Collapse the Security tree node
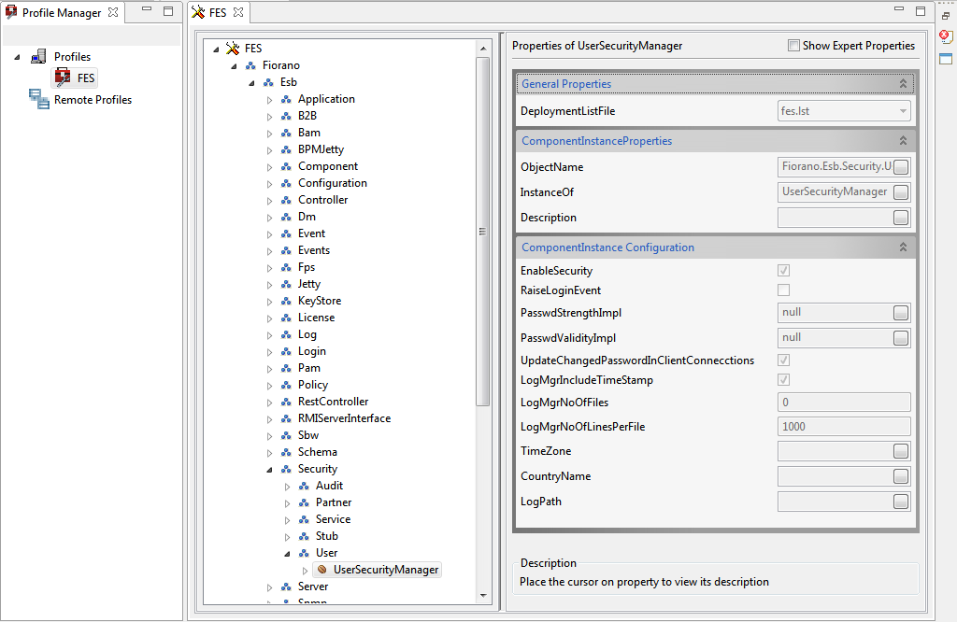This screenshot has height=622, width=957. [x=270, y=470]
